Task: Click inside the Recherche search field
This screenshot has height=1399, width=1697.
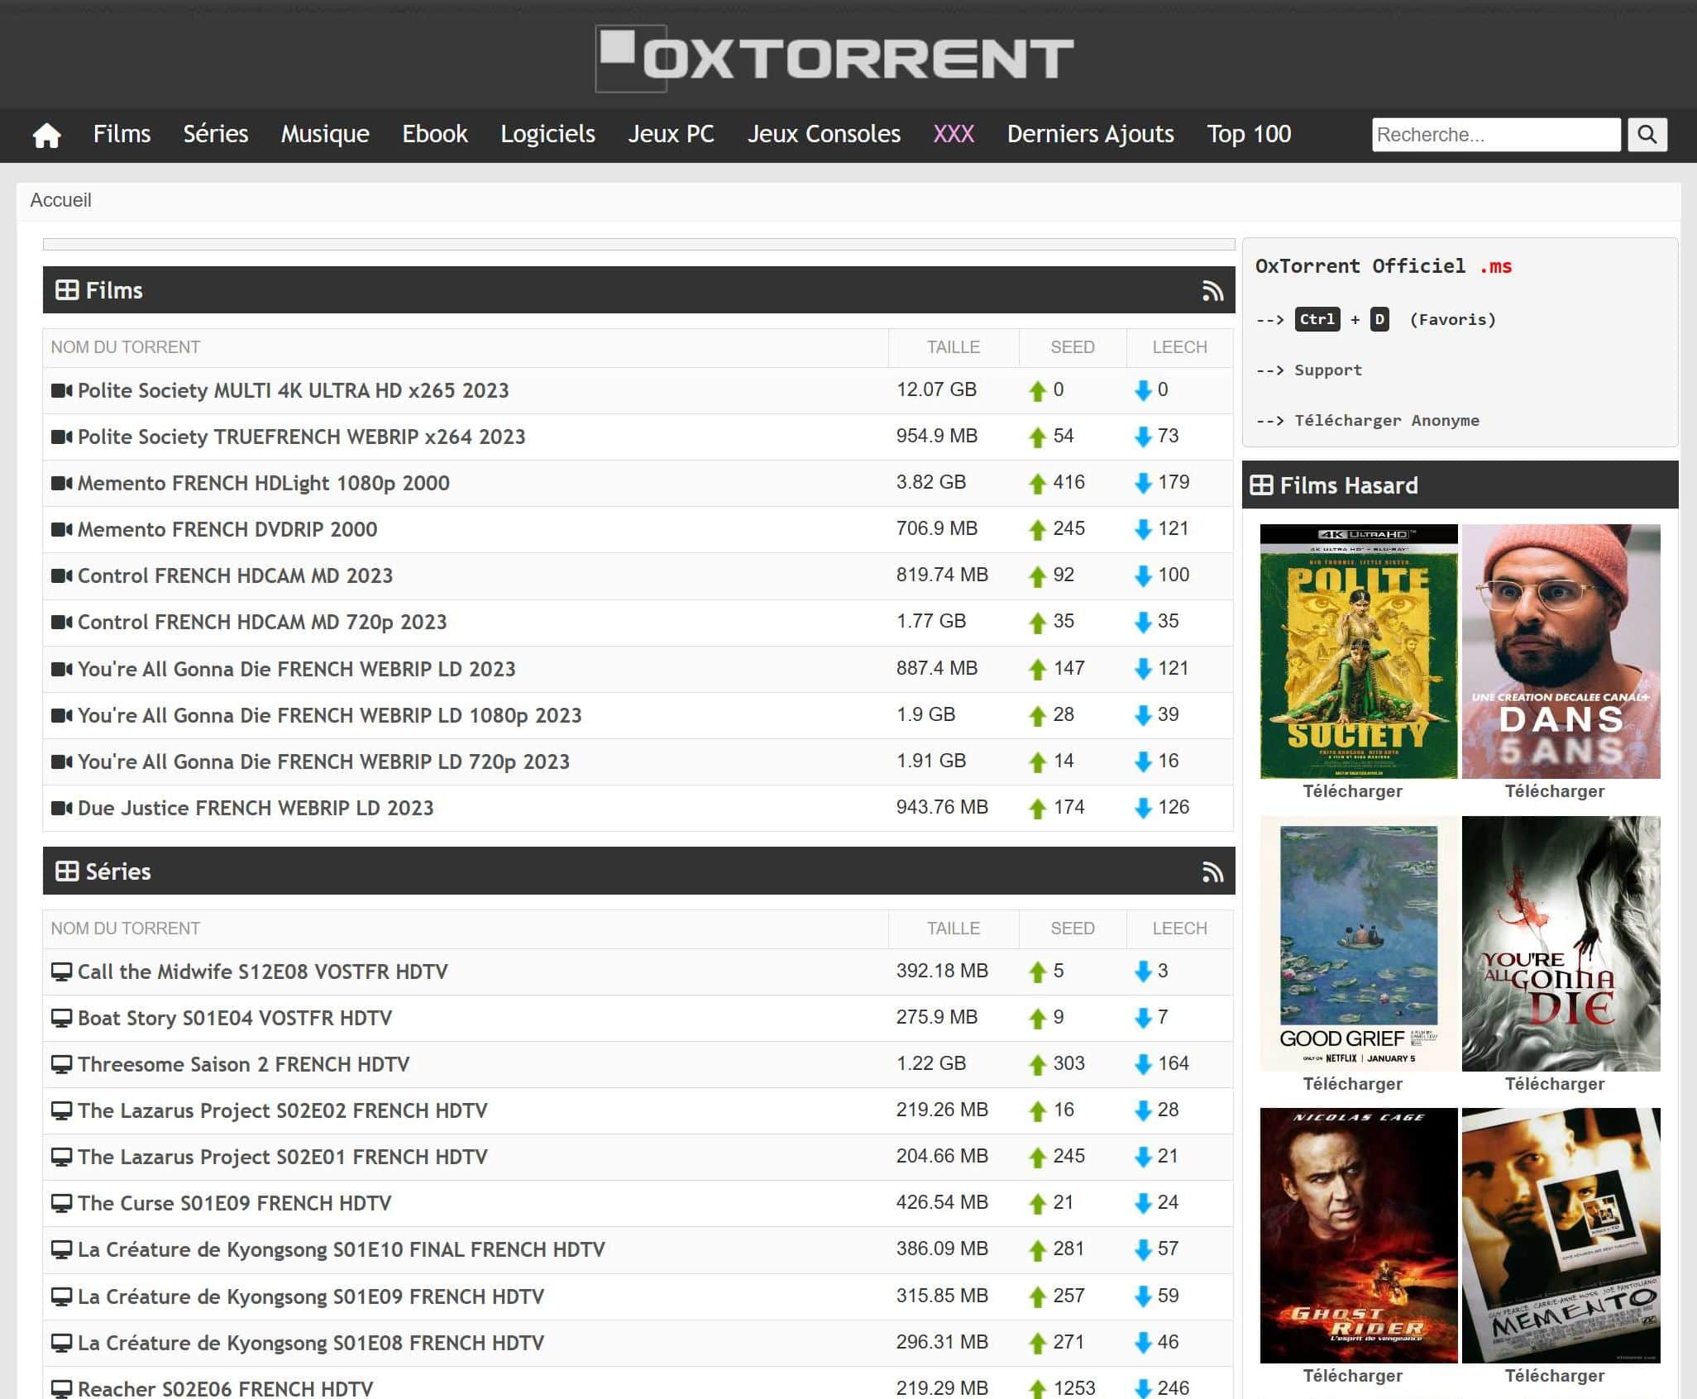Action: pyautogui.click(x=1495, y=135)
